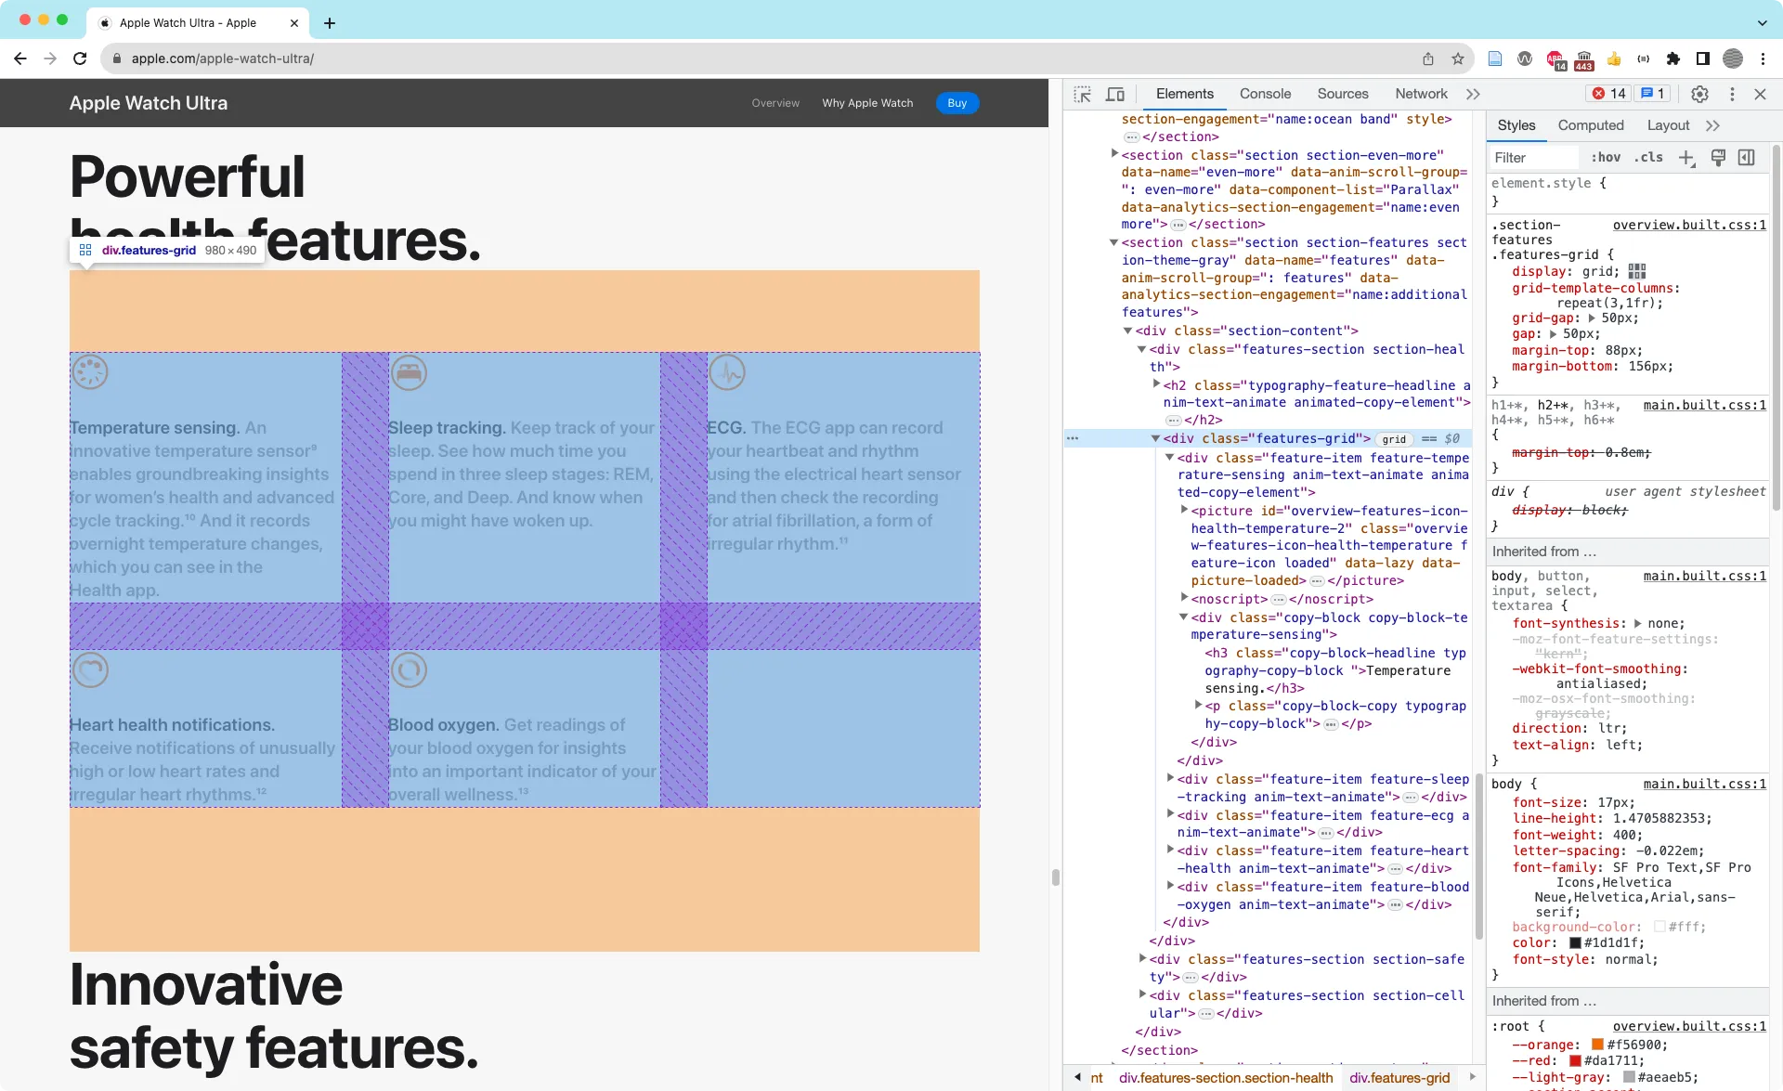
Task: Open the AdBlock extension icon
Action: pos(1553,58)
